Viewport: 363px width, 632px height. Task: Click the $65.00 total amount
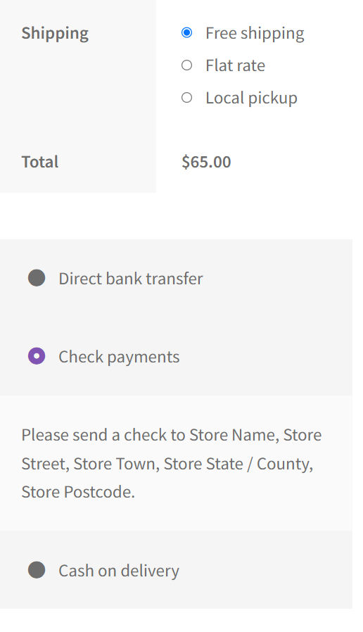click(206, 162)
